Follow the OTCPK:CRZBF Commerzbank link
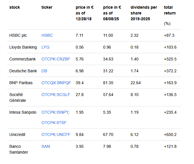This screenshot has width=194, height=164. (x=56, y=59)
